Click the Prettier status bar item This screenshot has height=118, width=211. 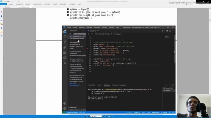pos(164,112)
